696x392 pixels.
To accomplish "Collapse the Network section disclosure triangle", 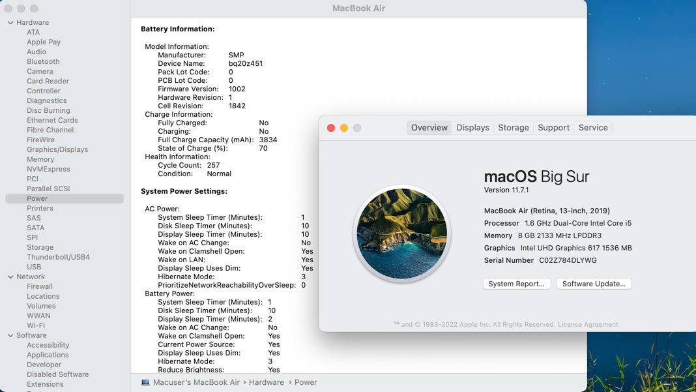I will pyautogui.click(x=10, y=277).
